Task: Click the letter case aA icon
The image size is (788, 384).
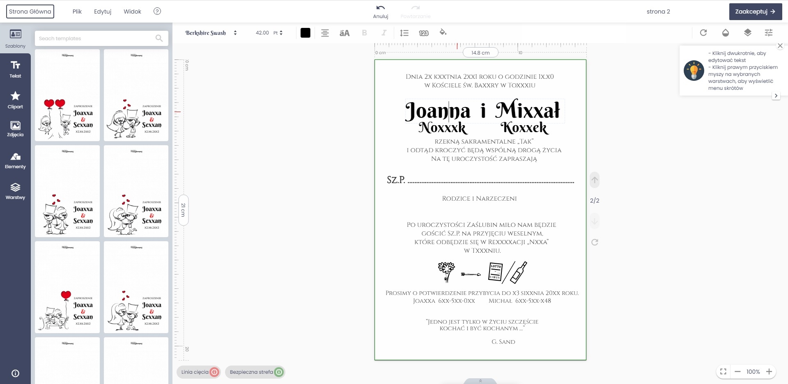Action: [345, 33]
